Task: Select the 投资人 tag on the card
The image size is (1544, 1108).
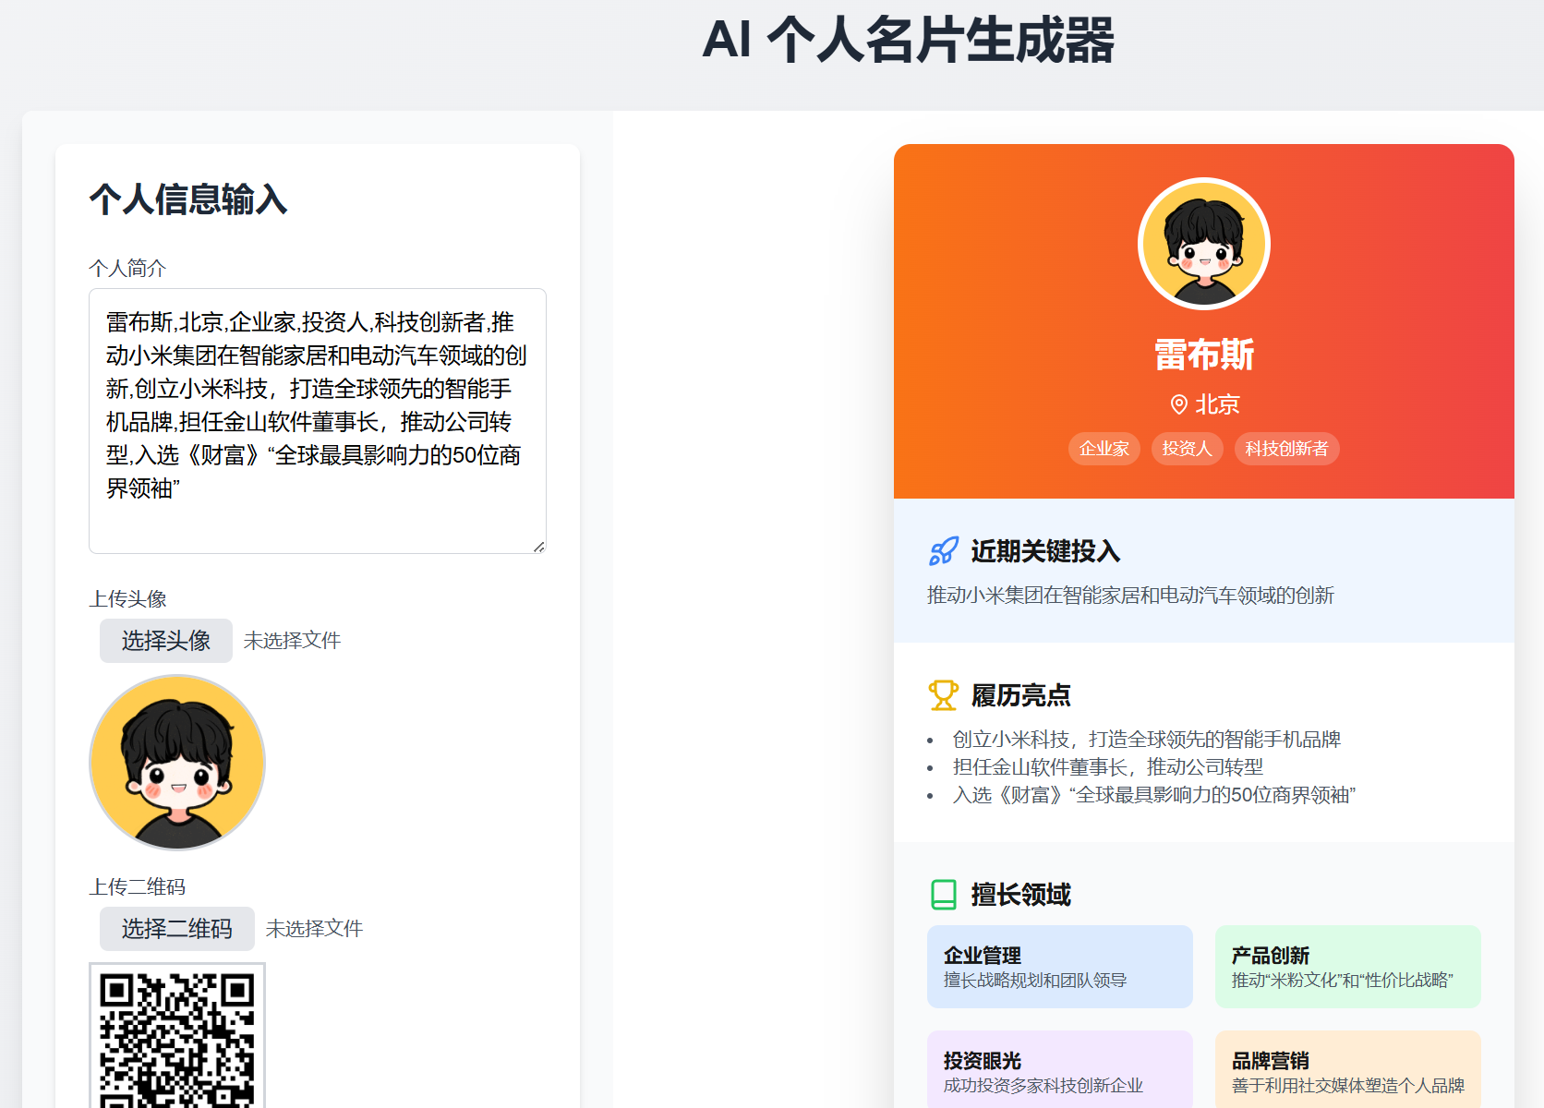Action: [1188, 449]
